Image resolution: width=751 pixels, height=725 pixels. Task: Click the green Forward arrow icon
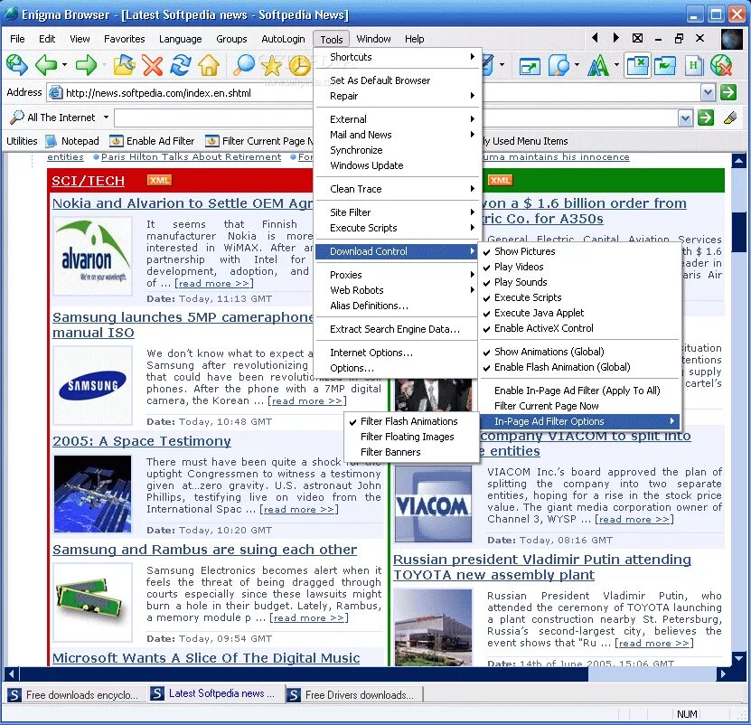[86, 65]
